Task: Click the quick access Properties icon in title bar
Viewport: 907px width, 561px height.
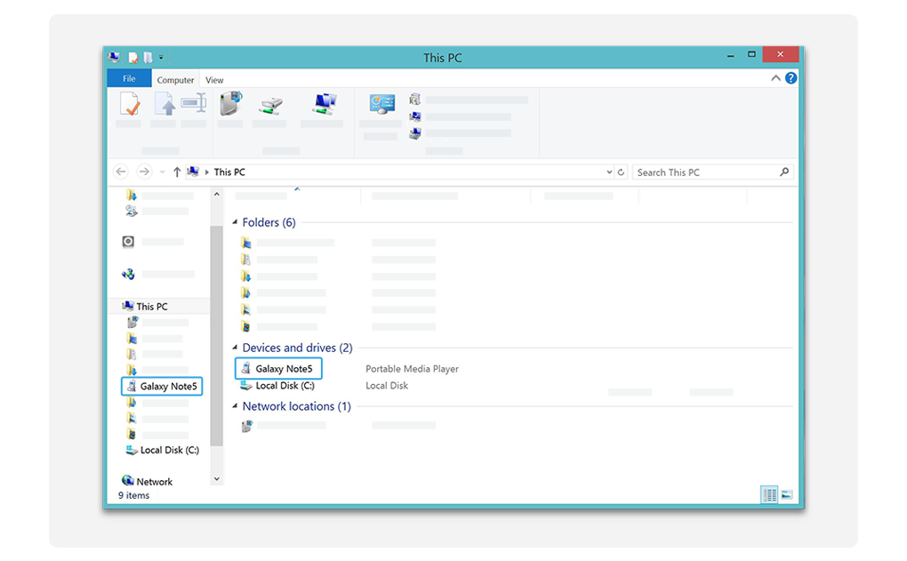Action: click(x=133, y=57)
